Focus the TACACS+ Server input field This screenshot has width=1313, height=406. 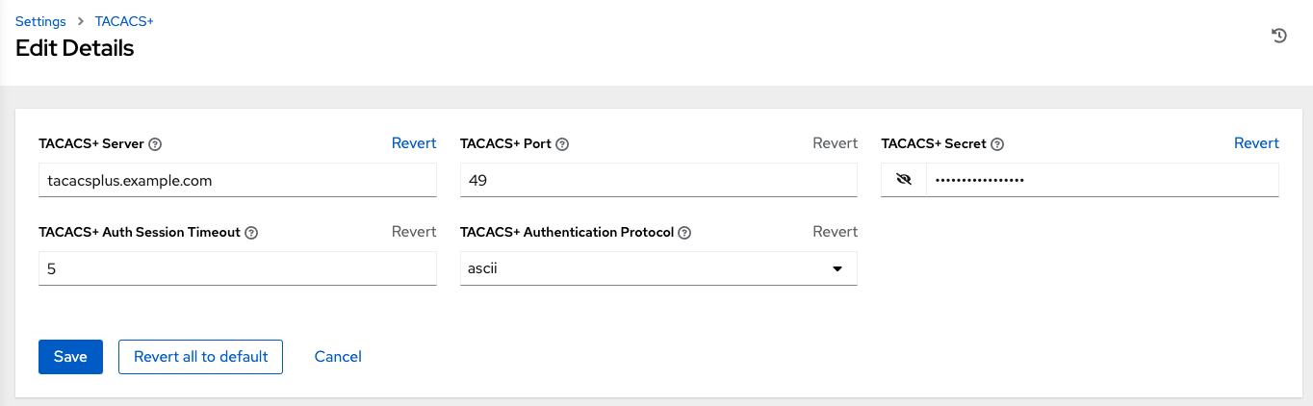237,180
